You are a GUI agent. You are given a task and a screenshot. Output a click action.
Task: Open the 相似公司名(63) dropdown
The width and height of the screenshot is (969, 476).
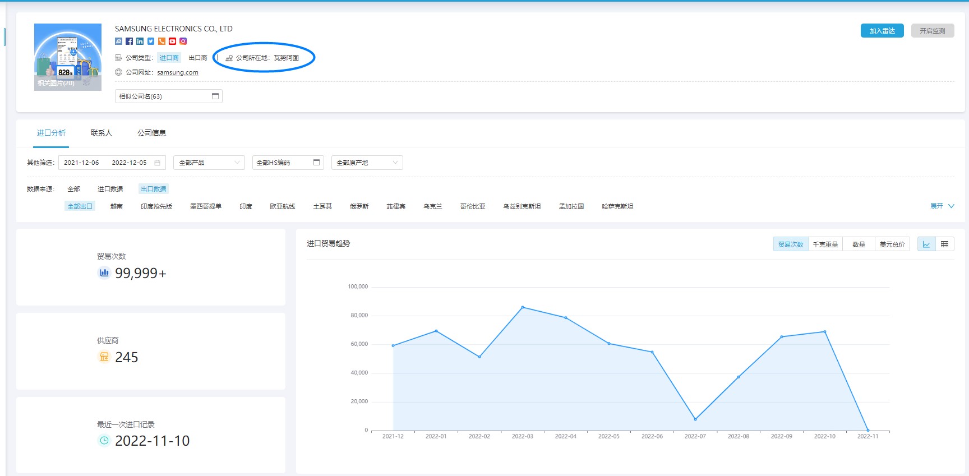click(169, 96)
